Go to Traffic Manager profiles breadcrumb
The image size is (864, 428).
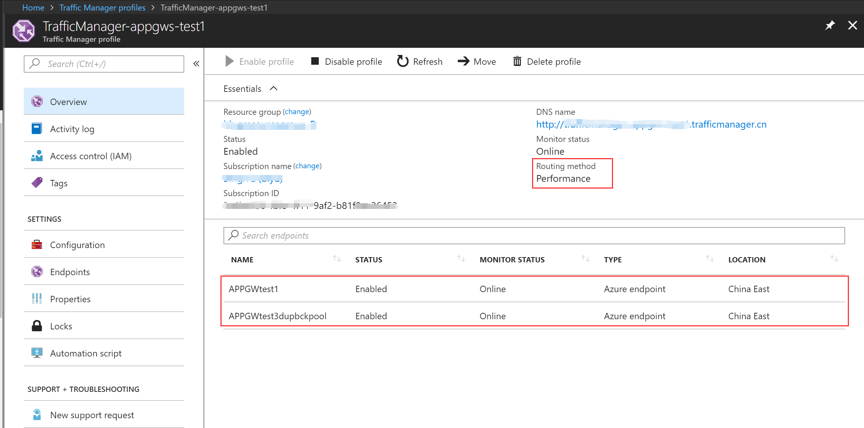(x=102, y=8)
